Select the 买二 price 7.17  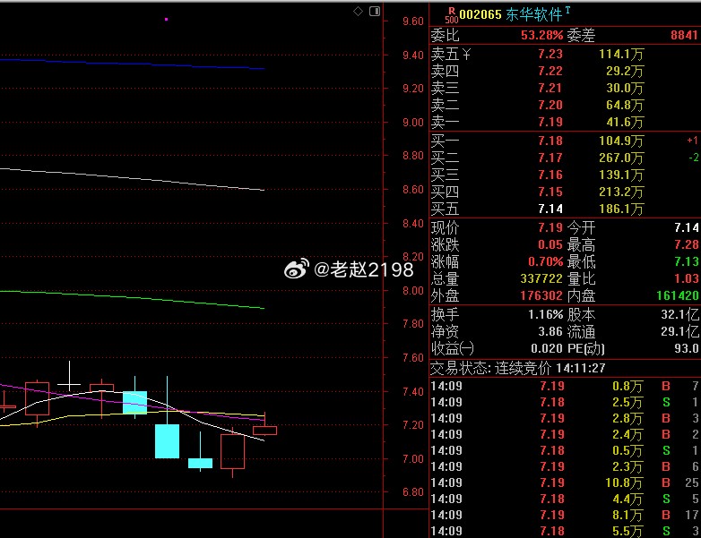[x=550, y=158]
